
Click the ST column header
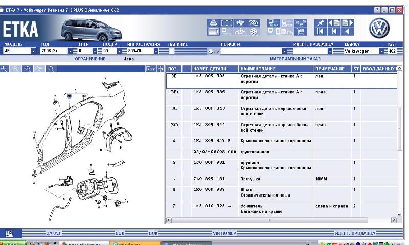point(356,69)
